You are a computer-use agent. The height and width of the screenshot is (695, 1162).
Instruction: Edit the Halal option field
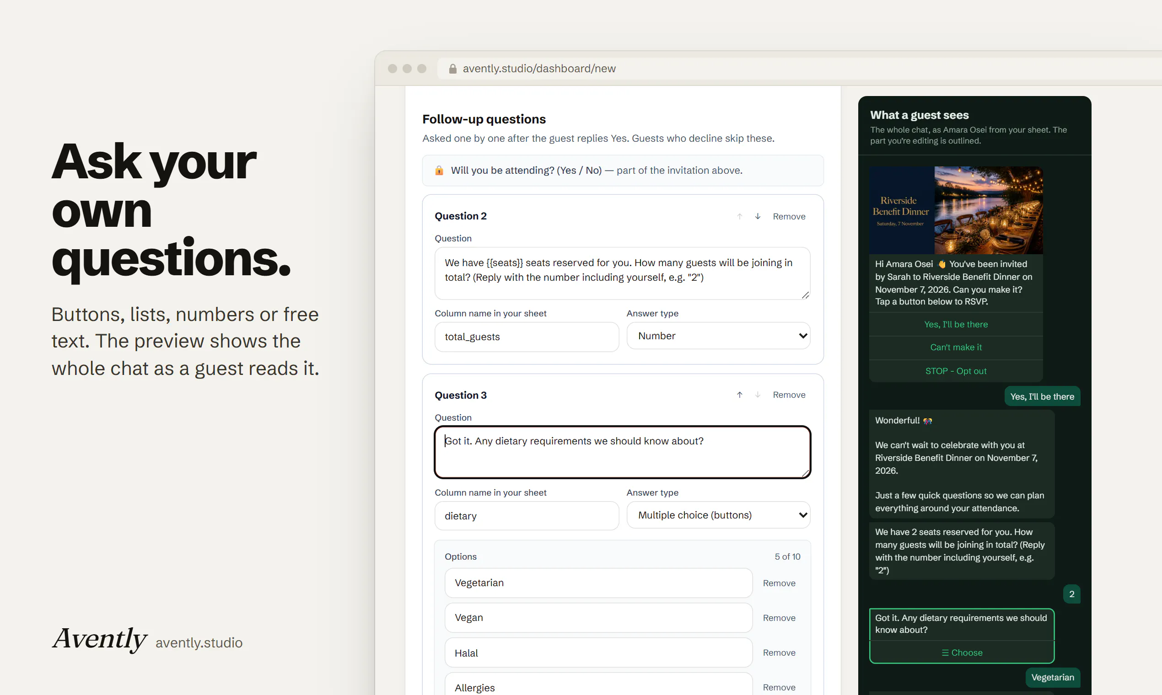coord(598,652)
